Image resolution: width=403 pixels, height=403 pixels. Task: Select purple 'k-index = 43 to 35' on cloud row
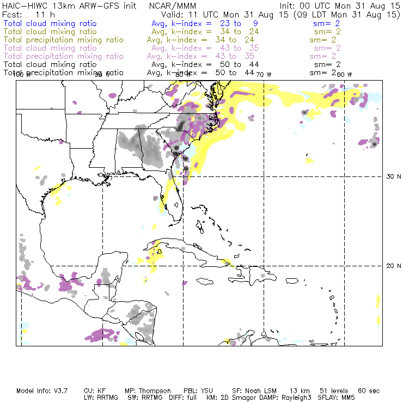215,48
